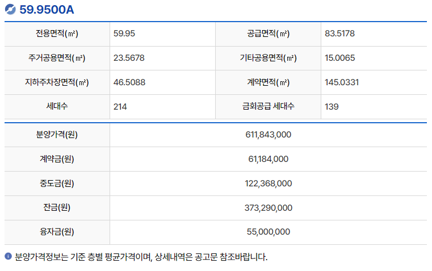Viewport: 432px width, 271px height.
Task: Click the 주거공용면적(㎡) label
Action: point(57,58)
